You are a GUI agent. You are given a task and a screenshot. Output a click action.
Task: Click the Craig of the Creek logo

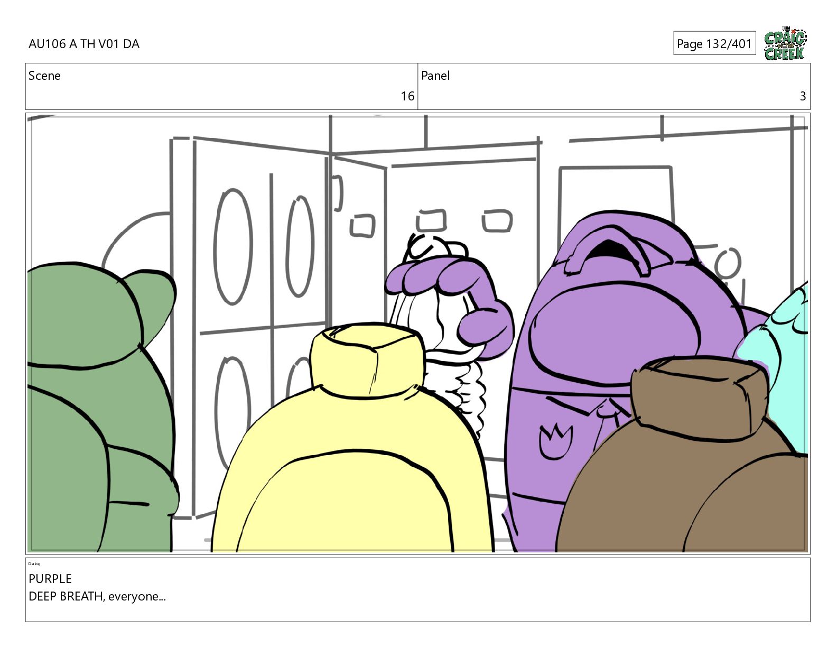[x=785, y=43]
